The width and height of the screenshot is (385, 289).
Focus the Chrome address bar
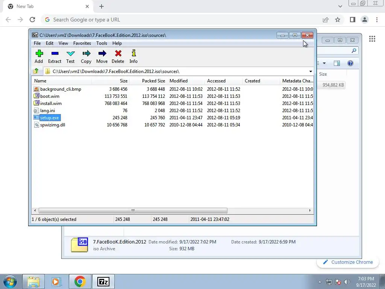[182, 20]
